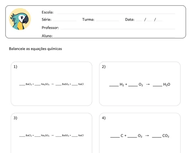Click the reaction arrow in exercise 2
Image resolution: width=191 pixels, height=153 pixels.
pos(148,84)
